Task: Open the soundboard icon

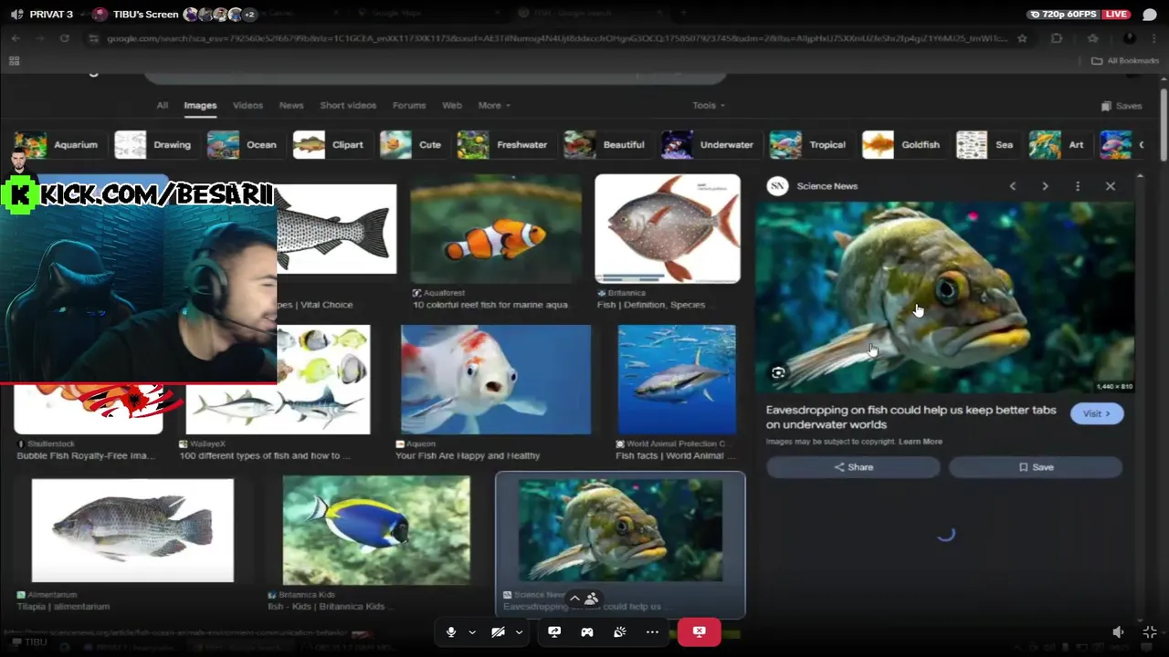Action: [620, 631]
